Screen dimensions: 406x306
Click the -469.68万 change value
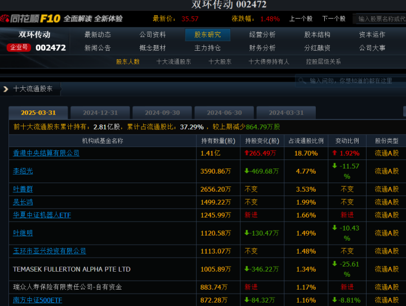click(x=262, y=171)
